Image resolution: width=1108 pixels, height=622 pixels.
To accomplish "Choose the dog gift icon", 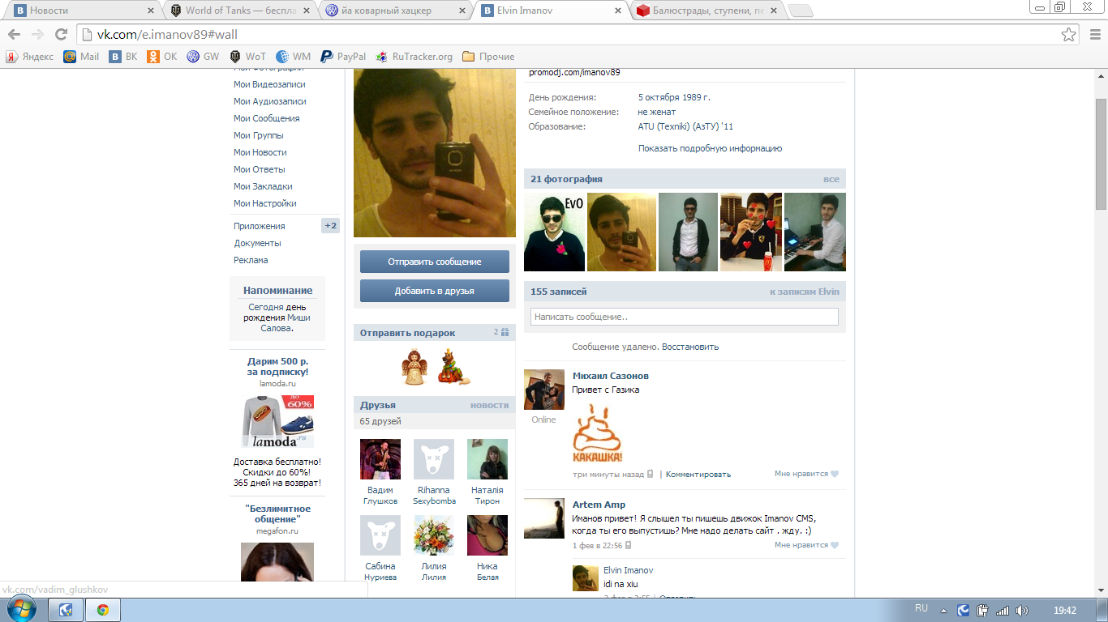I will click(x=454, y=366).
